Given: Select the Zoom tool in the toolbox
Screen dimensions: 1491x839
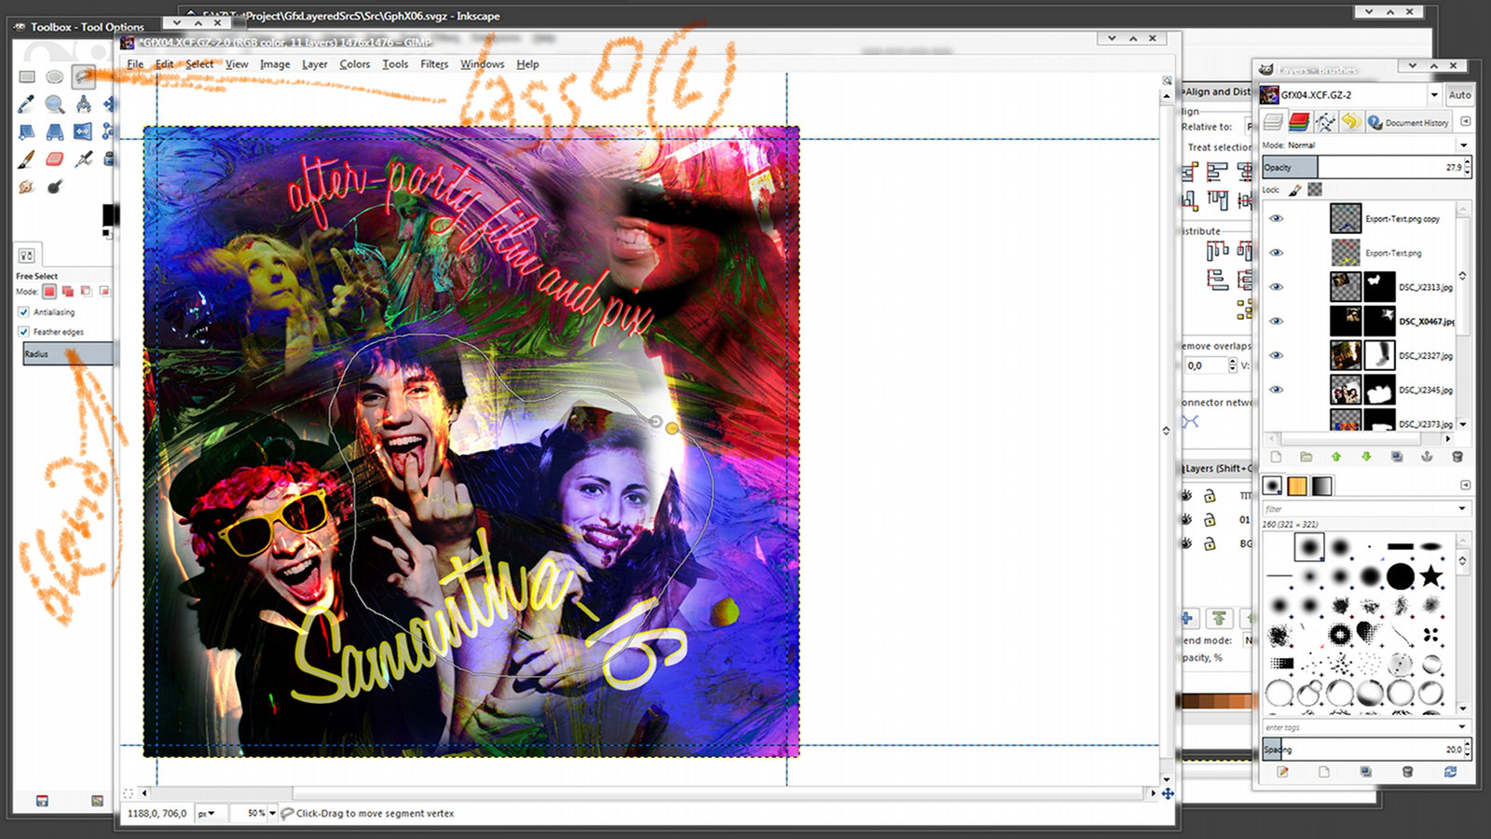Looking at the screenshot, I should [52, 104].
